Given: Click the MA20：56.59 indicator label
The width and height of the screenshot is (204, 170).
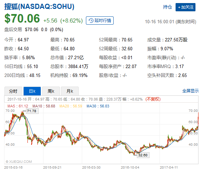Looking at the screenshot, I should click(x=71, y=106).
